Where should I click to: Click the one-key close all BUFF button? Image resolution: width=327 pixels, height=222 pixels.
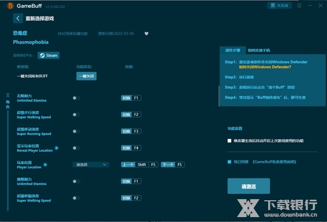[x=86, y=76]
